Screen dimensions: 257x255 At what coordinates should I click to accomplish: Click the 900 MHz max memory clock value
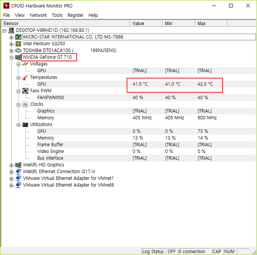(207, 118)
